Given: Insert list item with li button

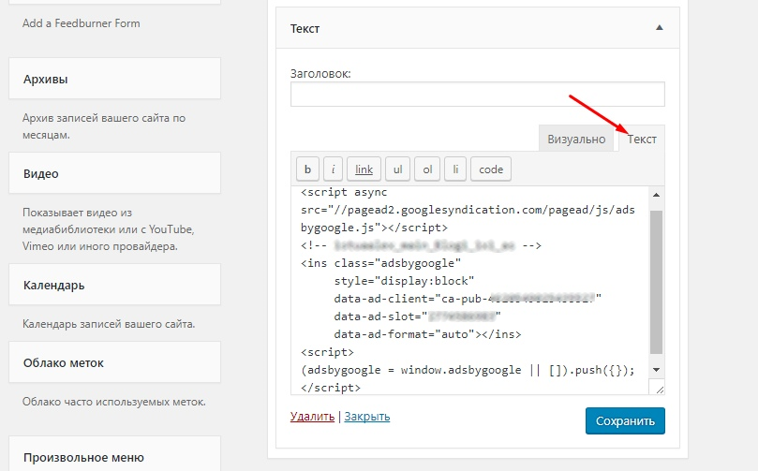Looking at the screenshot, I should 454,169.
